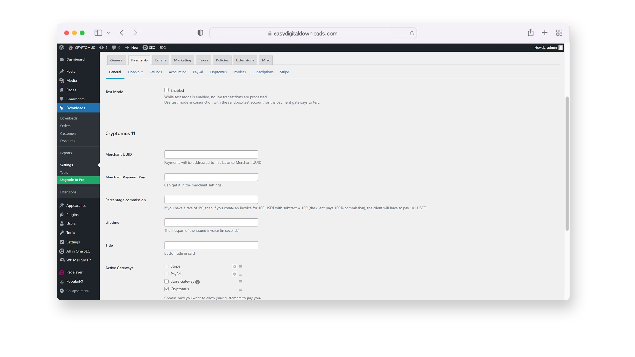Viewport: 635px width, 357px height.
Task: Expand the Stripe reorder handle
Action: click(x=240, y=266)
